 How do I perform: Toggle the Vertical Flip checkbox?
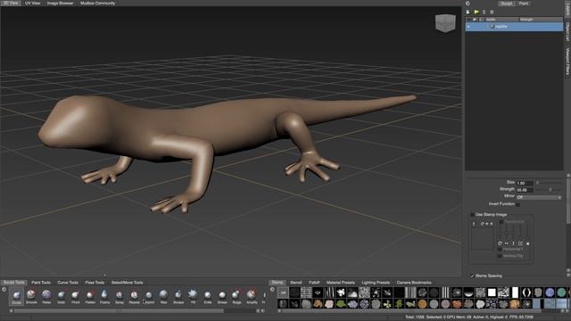point(500,256)
